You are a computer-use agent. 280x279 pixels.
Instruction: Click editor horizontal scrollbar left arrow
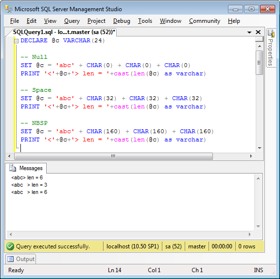pos(9,156)
